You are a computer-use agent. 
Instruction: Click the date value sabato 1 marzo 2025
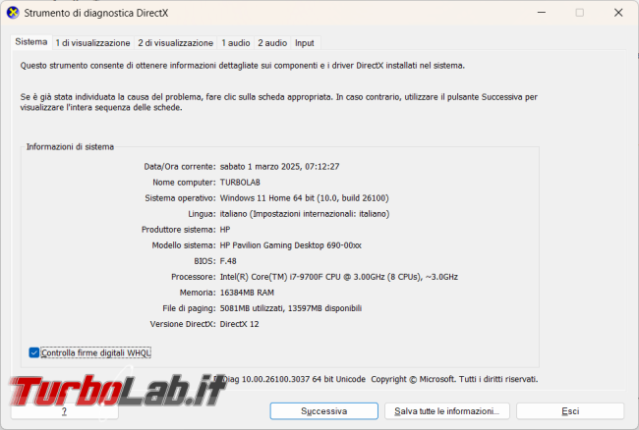[279, 166]
